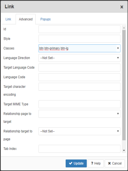
Task: Open Help with the question mark button
Action: pyautogui.click(x=96, y=163)
